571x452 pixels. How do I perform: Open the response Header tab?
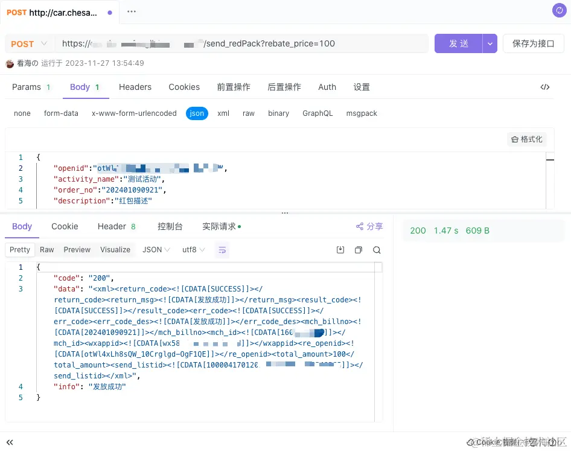116,226
